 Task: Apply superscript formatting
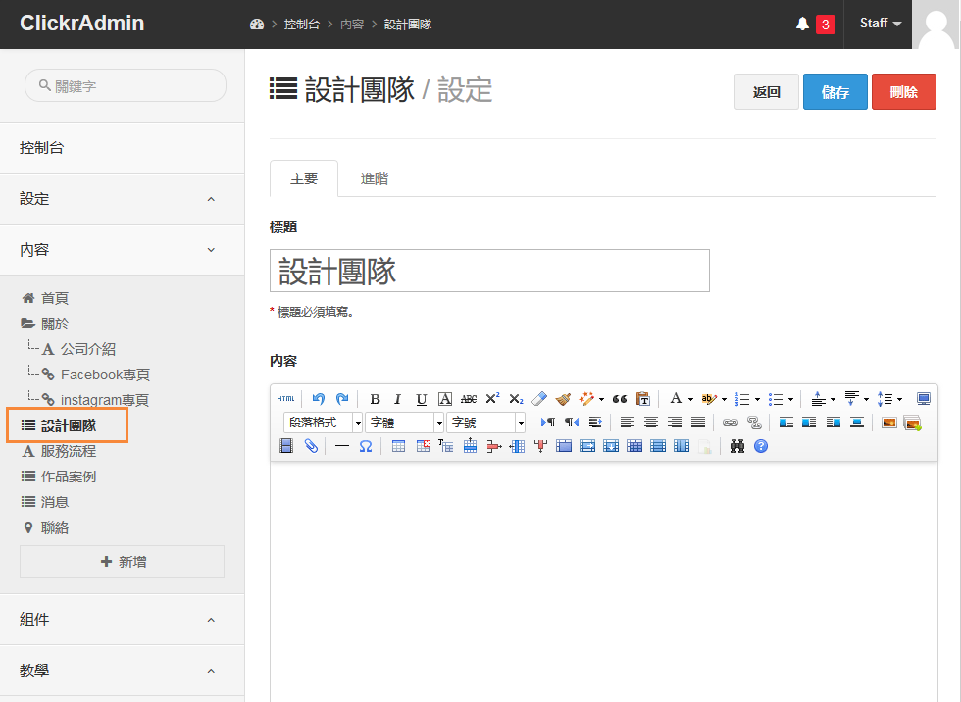click(492, 399)
